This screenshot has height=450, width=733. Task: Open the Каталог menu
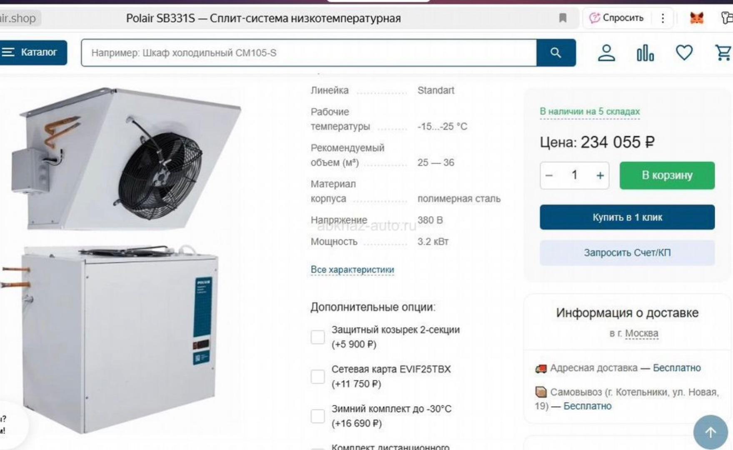tap(33, 52)
